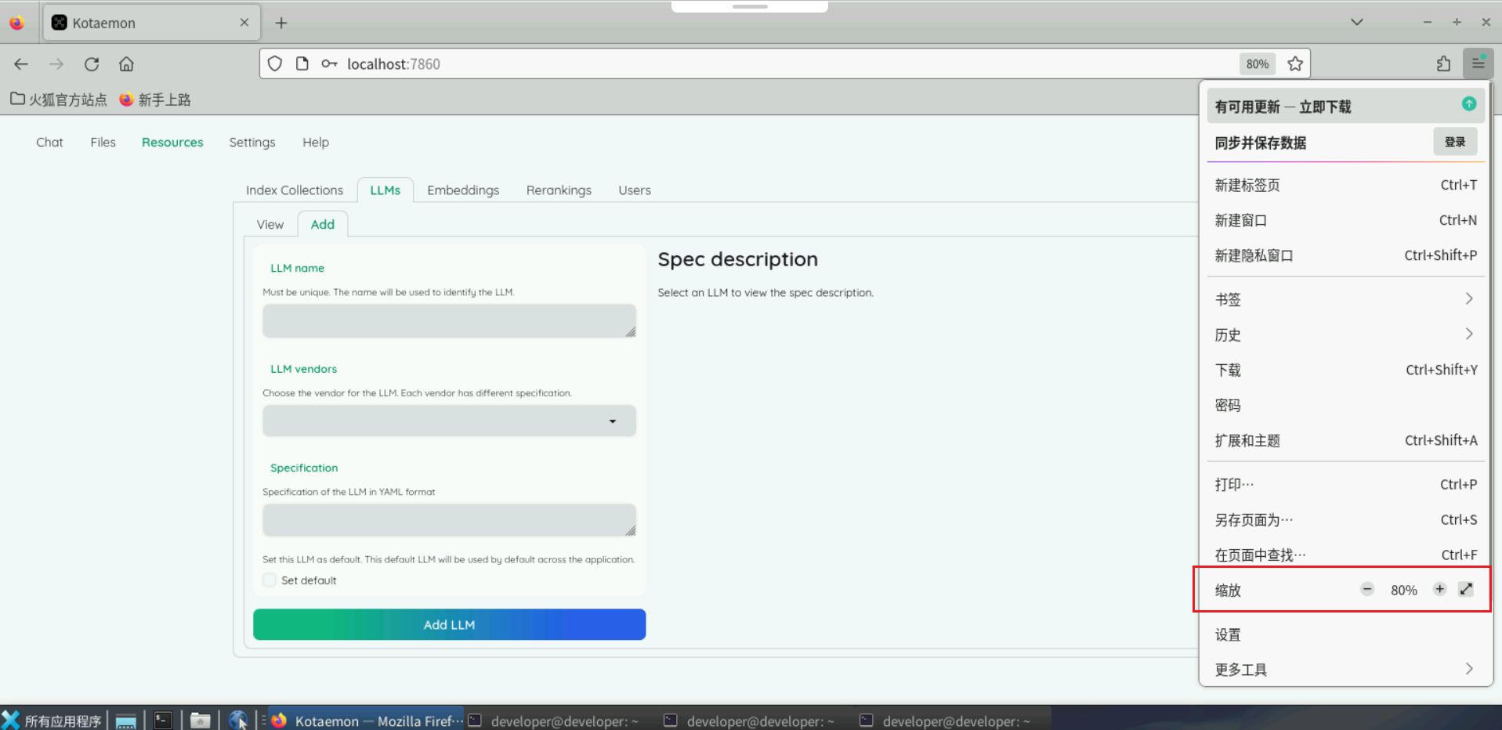Close the Firefox hamburger menu icon
The width and height of the screenshot is (1502, 730).
pyautogui.click(x=1478, y=63)
